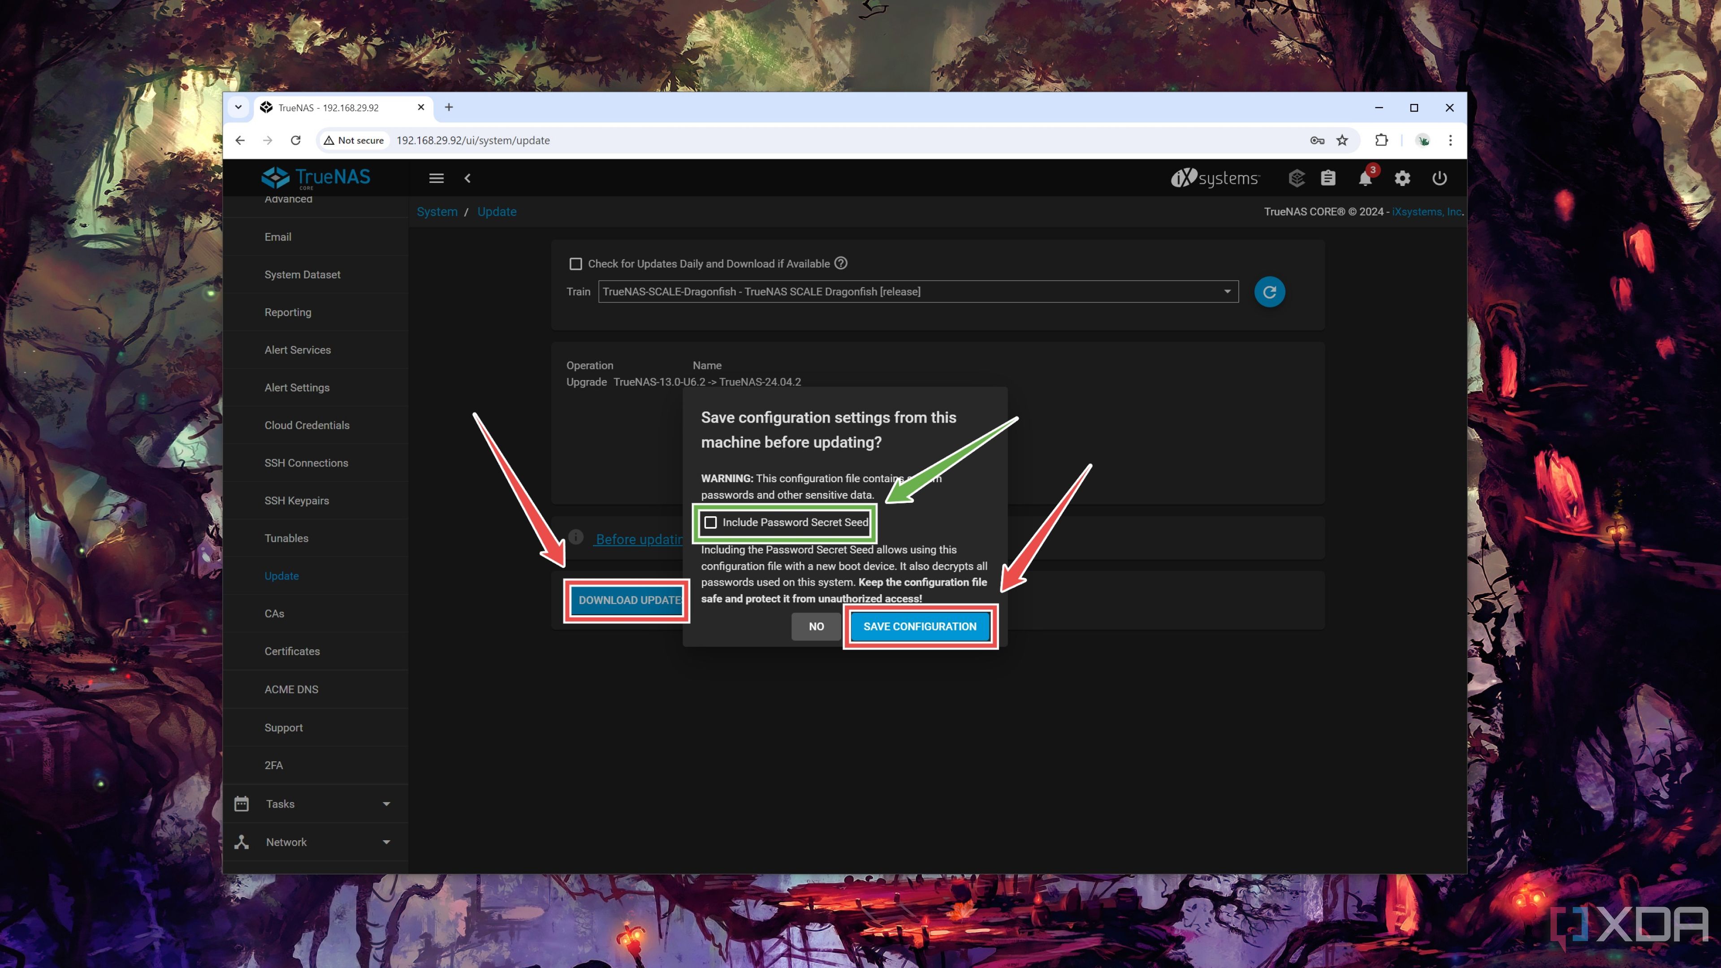Toggle Check for Updates Daily option
The image size is (1721, 968).
[575, 262]
